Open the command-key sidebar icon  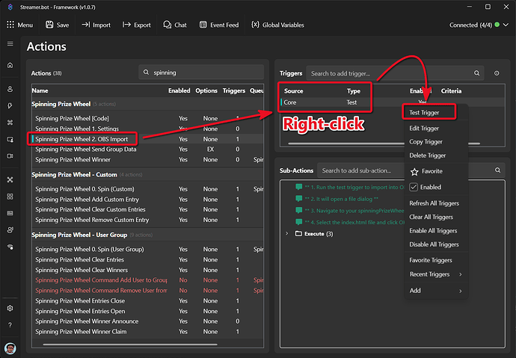point(10,123)
